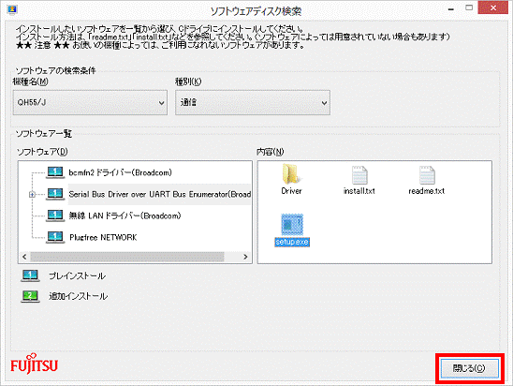Click the Plugfree NETWORK computer icon
The height and width of the screenshot is (386, 513).
click(x=55, y=237)
